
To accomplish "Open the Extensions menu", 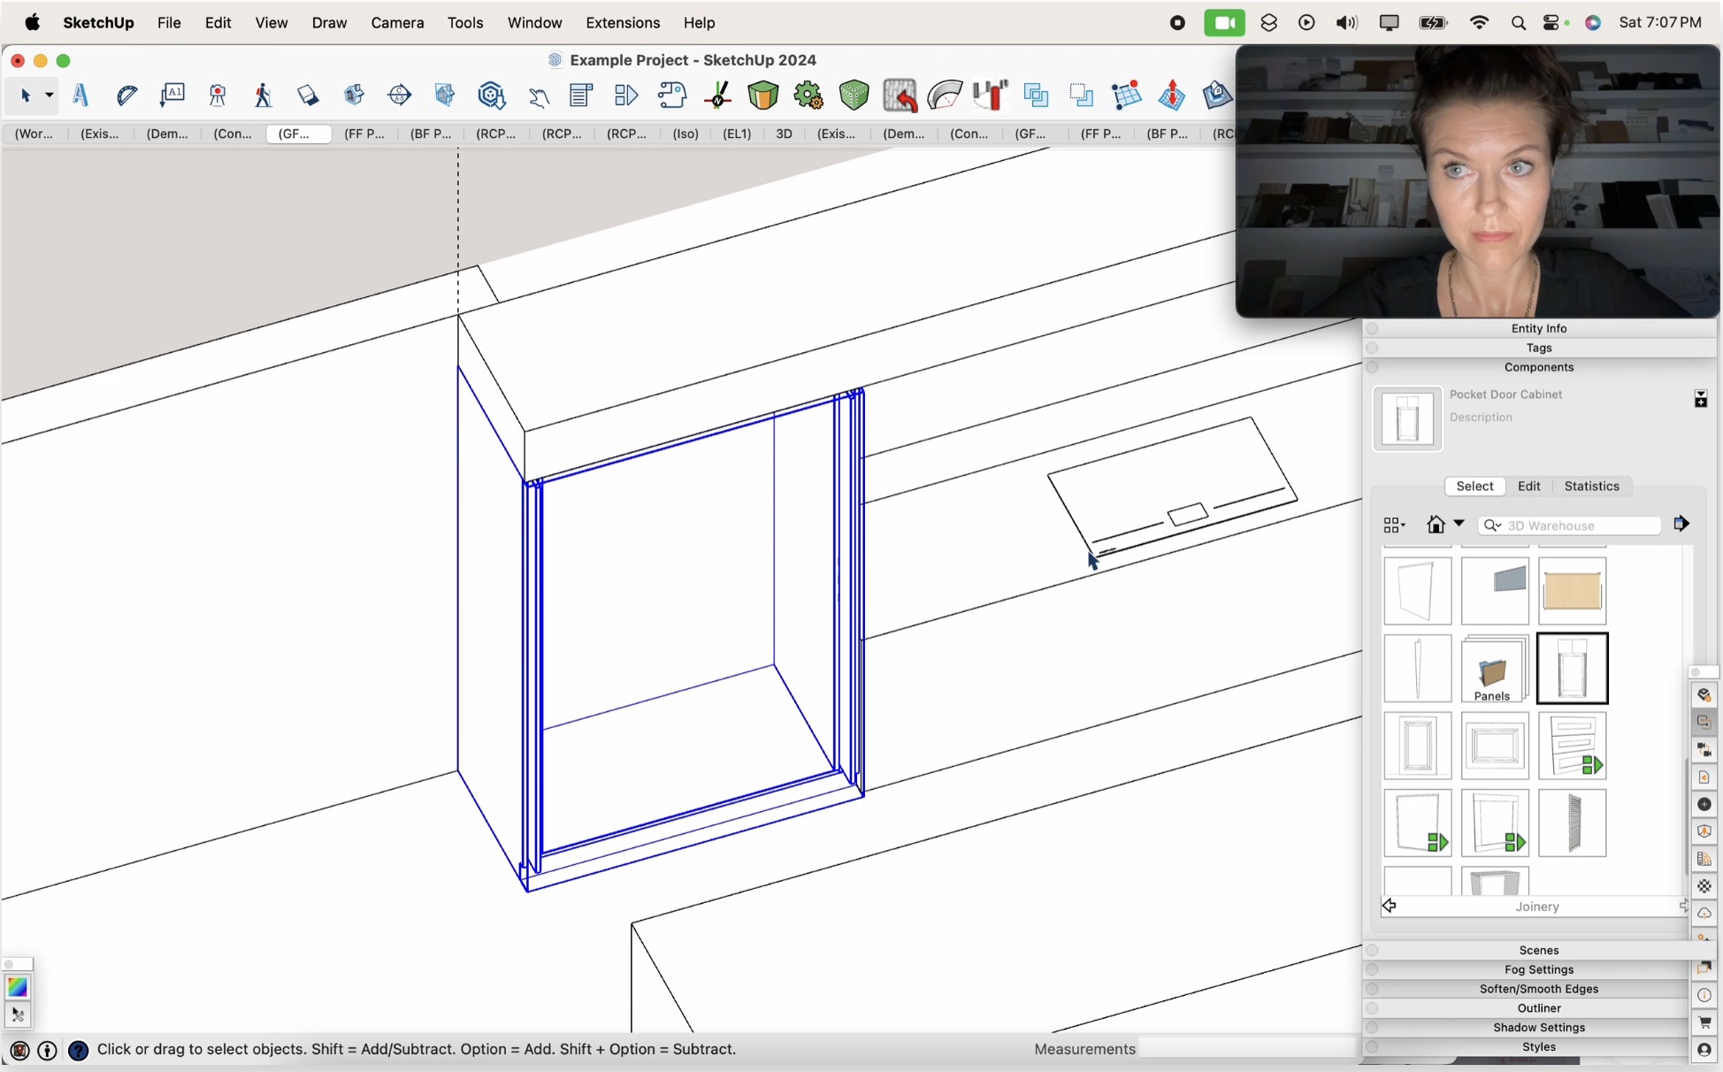I will [x=623, y=23].
